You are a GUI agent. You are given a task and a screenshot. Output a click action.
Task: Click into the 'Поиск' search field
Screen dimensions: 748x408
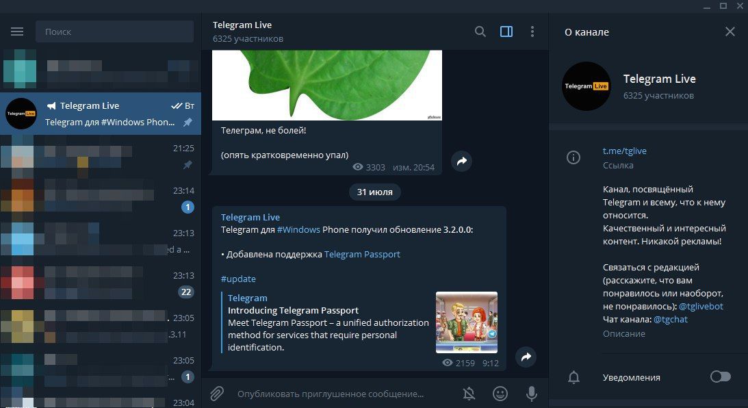click(x=114, y=31)
